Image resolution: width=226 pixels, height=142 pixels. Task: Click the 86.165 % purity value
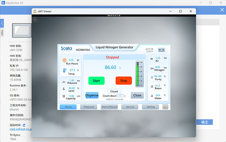158,76
